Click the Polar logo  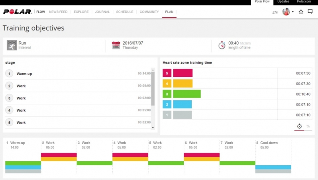point(17,12)
